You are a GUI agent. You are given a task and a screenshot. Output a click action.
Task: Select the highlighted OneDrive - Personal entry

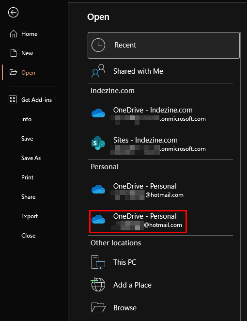(138, 221)
